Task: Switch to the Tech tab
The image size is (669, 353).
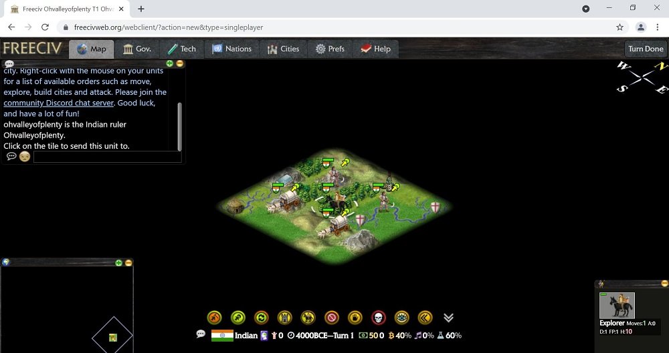Action: (x=182, y=49)
